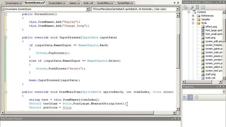Click font_large spritefont file icon

(203, 30)
